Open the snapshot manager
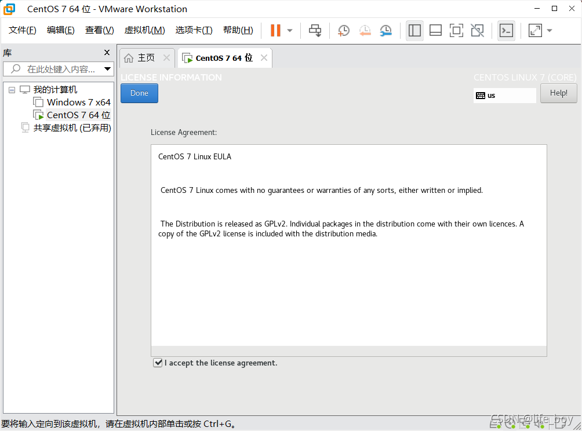 coord(386,31)
